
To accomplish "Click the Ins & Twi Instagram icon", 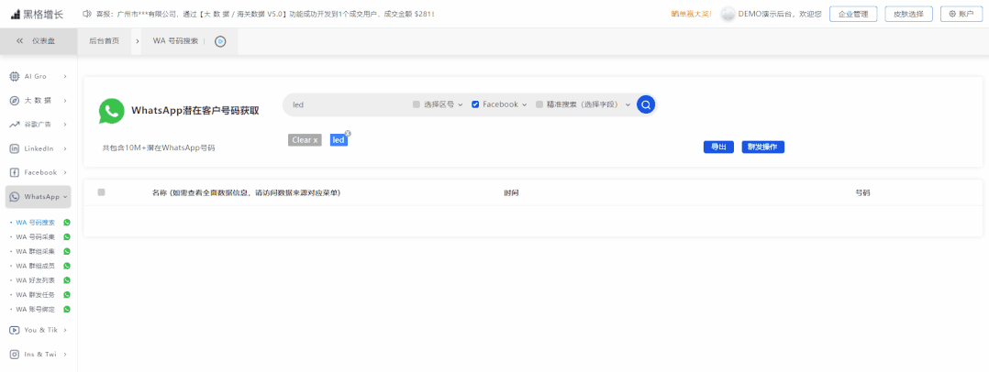I will (x=15, y=354).
